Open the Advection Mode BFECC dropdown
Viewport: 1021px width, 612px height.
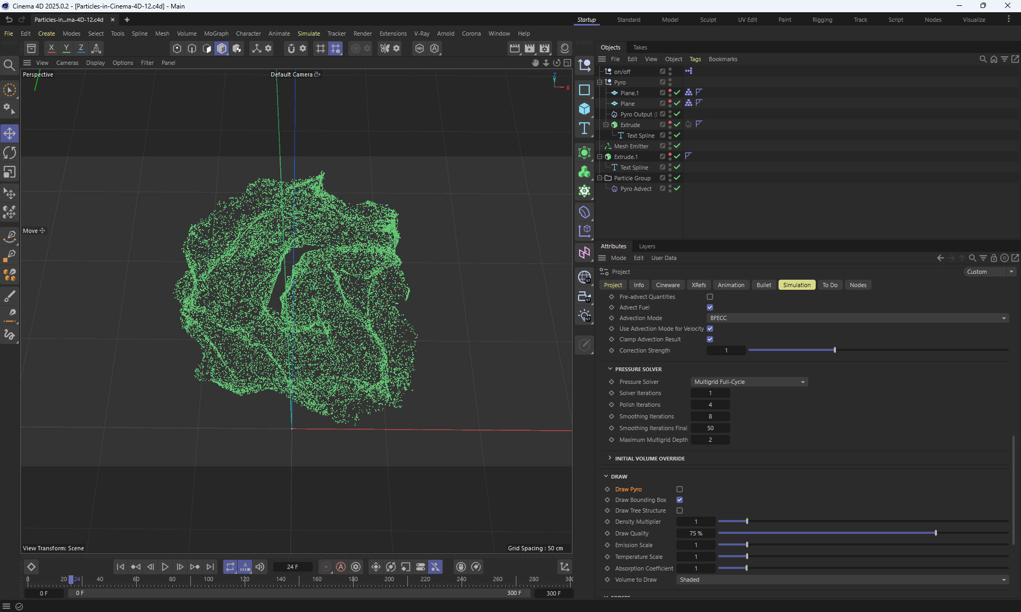click(x=858, y=318)
